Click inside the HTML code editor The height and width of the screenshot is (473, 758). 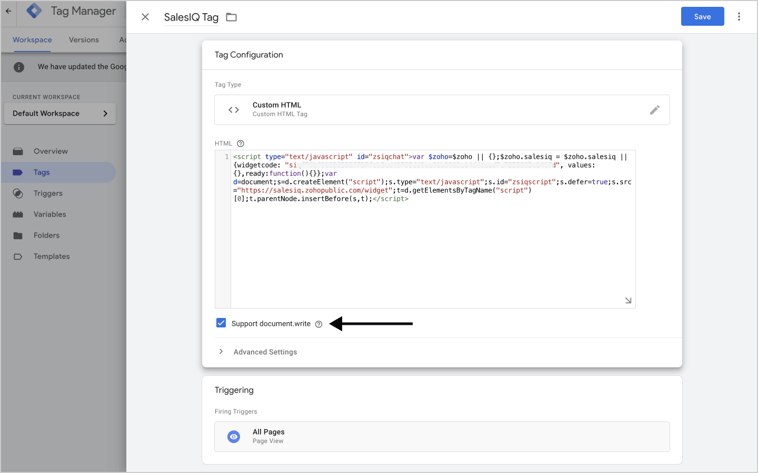point(433,229)
